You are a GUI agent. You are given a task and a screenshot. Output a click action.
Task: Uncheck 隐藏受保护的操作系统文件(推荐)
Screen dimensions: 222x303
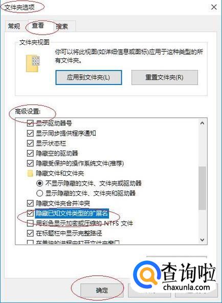pos(30,163)
